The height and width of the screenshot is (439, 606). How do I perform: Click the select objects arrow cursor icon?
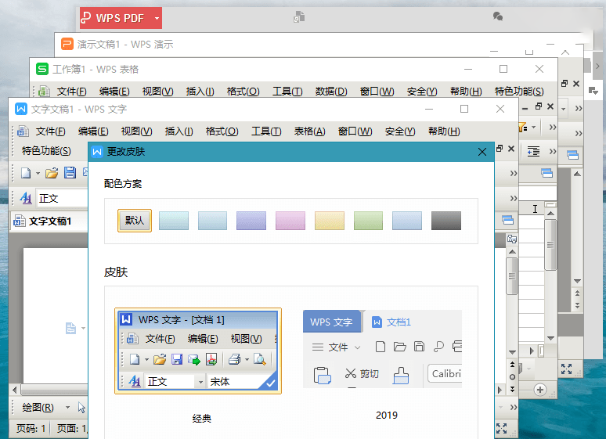tap(81, 408)
